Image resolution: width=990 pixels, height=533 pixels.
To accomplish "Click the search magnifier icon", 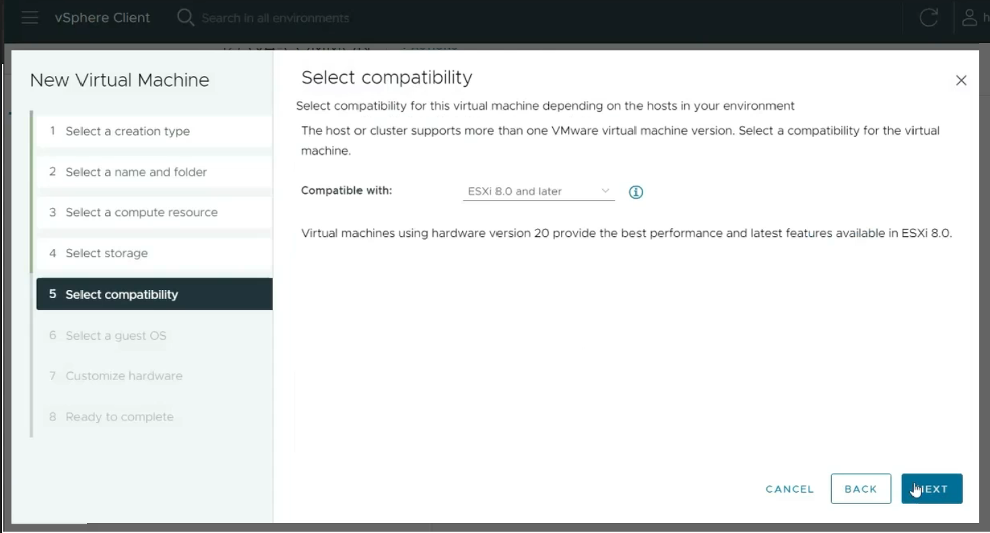I will pos(185,17).
